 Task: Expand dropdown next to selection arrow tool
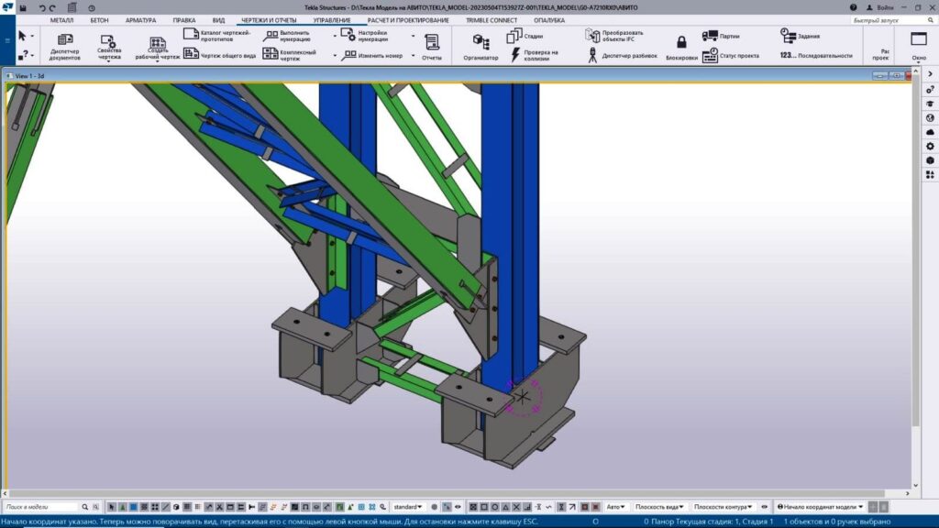[32, 37]
